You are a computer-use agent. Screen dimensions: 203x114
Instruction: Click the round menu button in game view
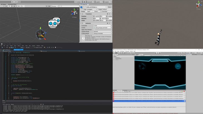[185, 66]
